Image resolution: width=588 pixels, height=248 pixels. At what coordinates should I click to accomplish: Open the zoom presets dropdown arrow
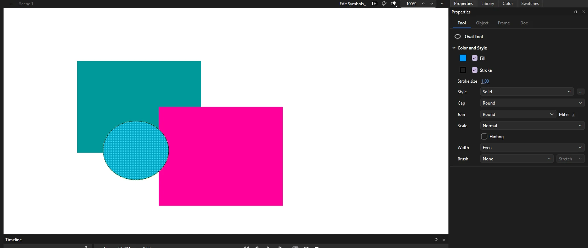[442, 4]
